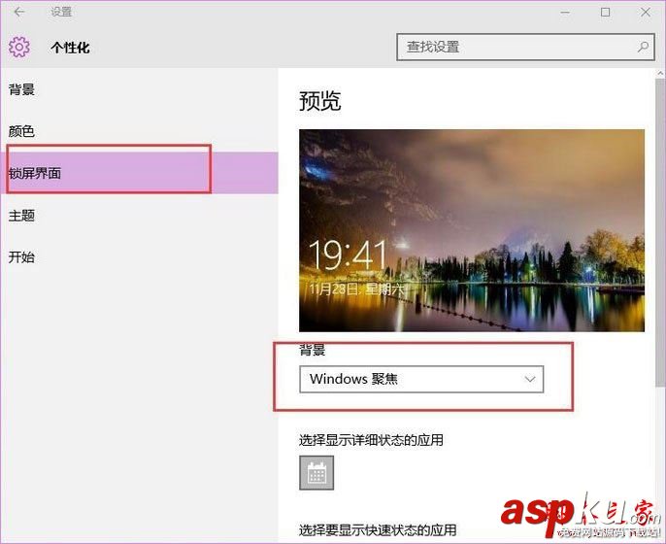The image size is (666, 544).
Task: Click the 预览 heading text
Action: click(x=319, y=101)
